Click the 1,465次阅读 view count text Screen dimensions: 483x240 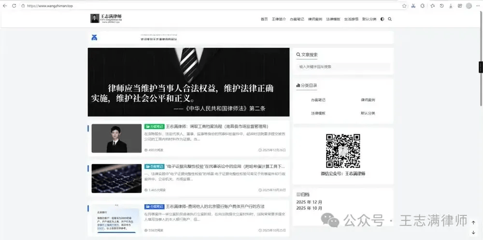pyautogui.click(x=157, y=190)
